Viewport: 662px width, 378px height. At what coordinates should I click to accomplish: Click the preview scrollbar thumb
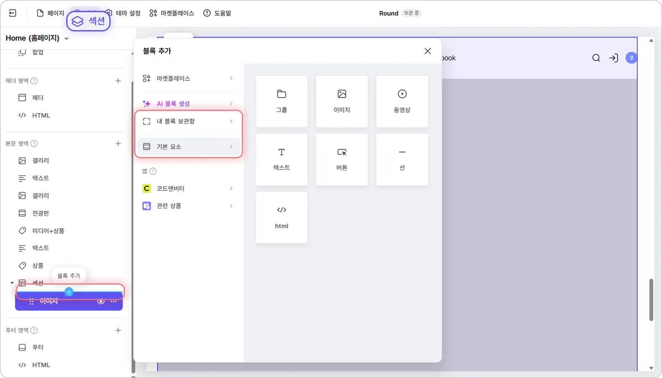651,300
